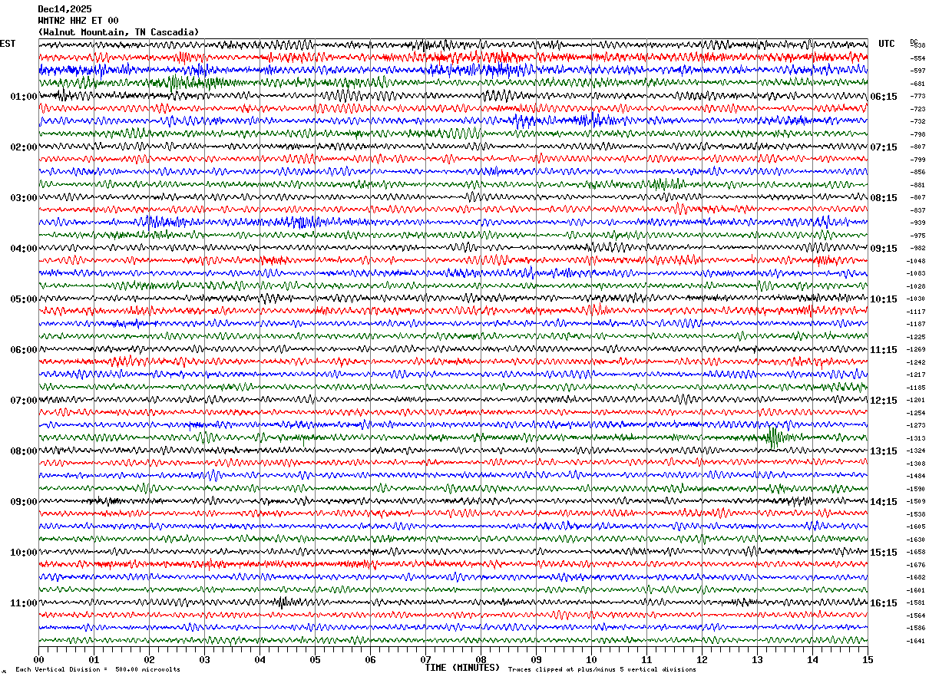Click the DC offset value "-1590"
This screenshot has width=929, height=680.
[917, 489]
